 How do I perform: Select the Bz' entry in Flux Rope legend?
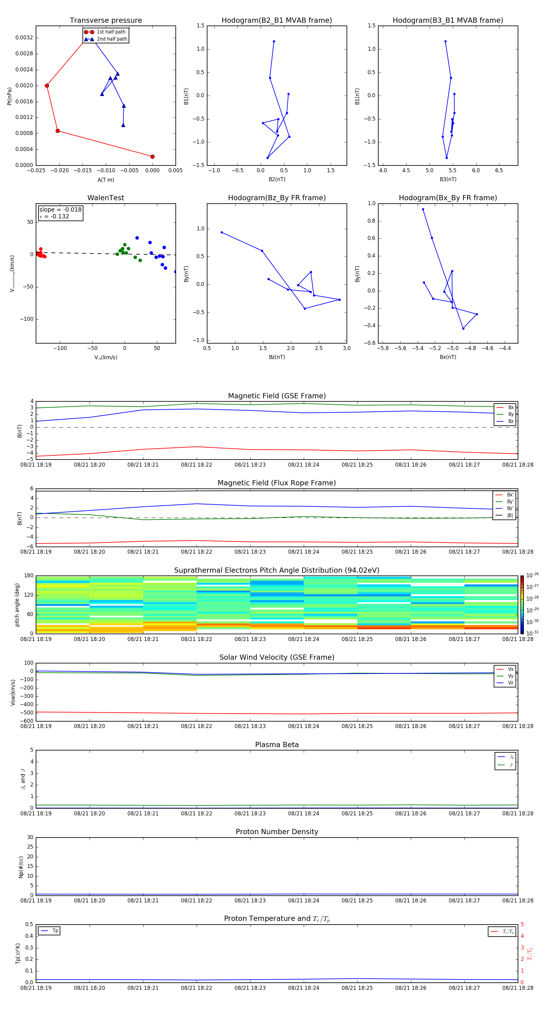(x=504, y=508)
